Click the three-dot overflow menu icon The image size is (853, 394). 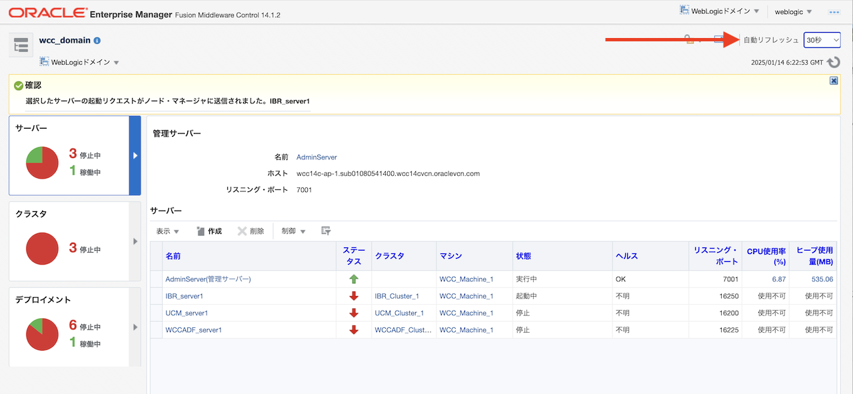pyautogui.click(x=834, y=13)
